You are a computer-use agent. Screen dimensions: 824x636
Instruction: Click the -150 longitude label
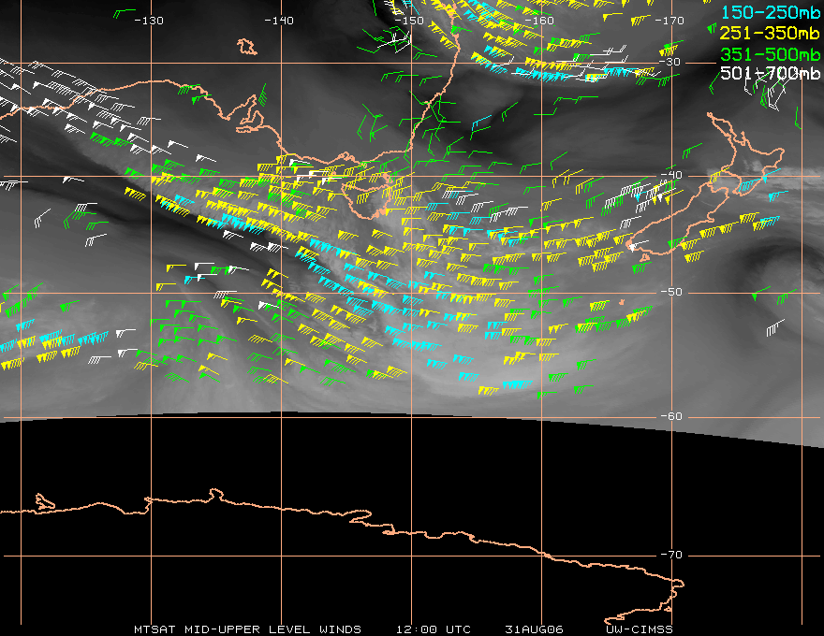[409, 21]
